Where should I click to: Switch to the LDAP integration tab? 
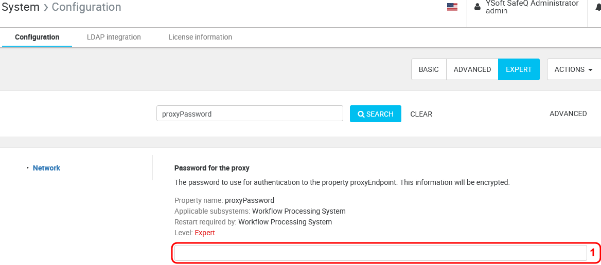point(114,37)
